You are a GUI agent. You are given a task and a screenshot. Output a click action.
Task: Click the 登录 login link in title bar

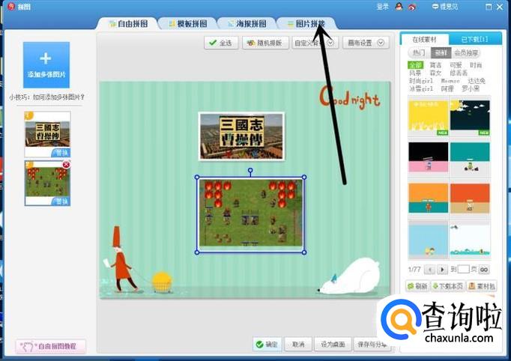pyautogui.click(x=382, y=7)
